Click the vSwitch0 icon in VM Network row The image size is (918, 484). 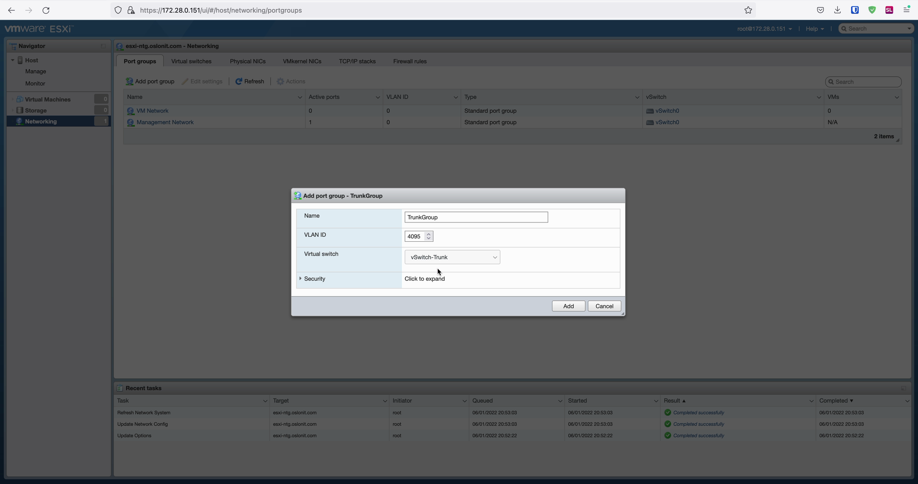[x=649, y=111]
